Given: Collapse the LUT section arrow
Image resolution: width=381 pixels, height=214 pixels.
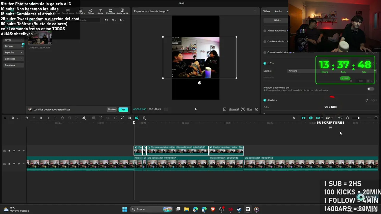Looking at the screenshot, I should click(x=273, y=63).
